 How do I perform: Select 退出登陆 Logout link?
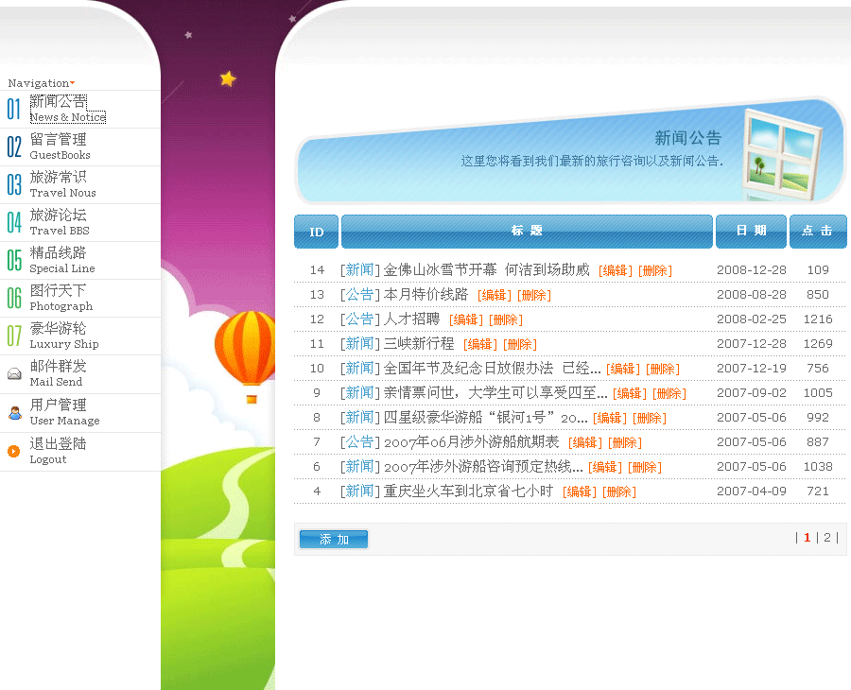pyautogui.click(x=58, y=451)
